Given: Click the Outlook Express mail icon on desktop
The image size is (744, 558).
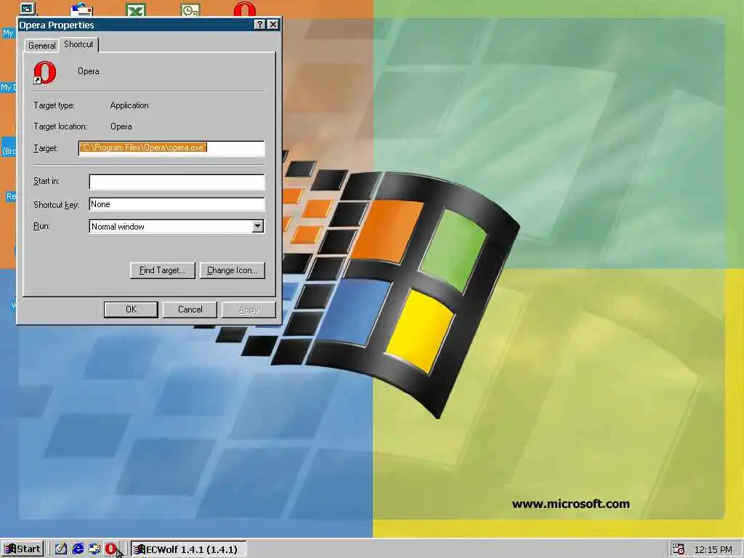Looking at the screenshot, I should click(x=81, y=9).
